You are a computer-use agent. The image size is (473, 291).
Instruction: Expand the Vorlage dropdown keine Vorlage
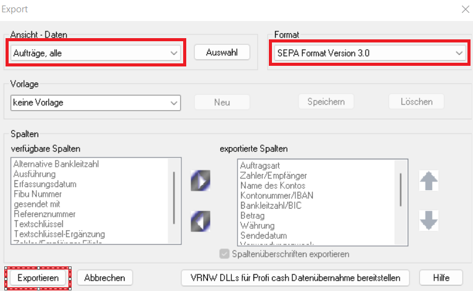click(x=96, y=103)
